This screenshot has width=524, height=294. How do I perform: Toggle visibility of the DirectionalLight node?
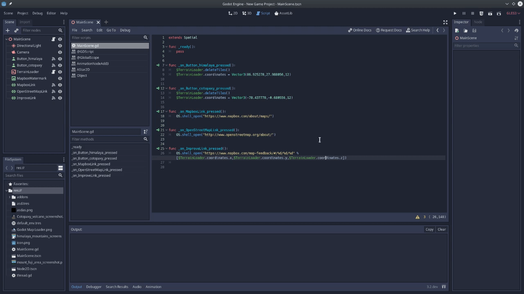point(60,45)
